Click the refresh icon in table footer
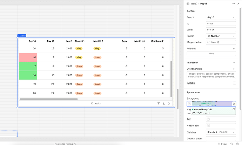 coord(169,103)
